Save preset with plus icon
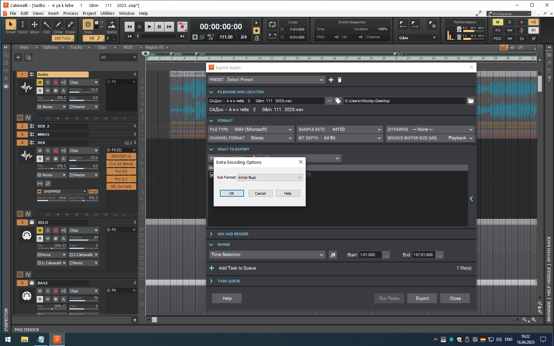 (331, 80)
